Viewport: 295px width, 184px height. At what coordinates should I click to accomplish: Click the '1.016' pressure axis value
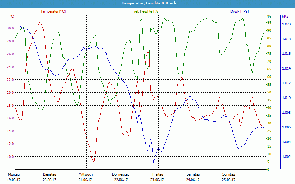point(286,54)
